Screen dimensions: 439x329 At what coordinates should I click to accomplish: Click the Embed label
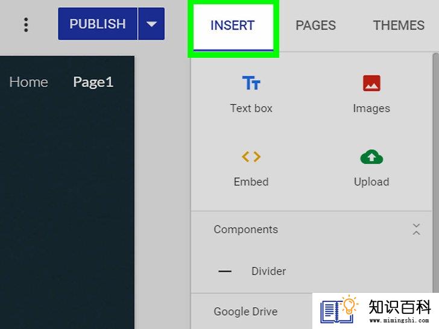click(x=251, y=182)
